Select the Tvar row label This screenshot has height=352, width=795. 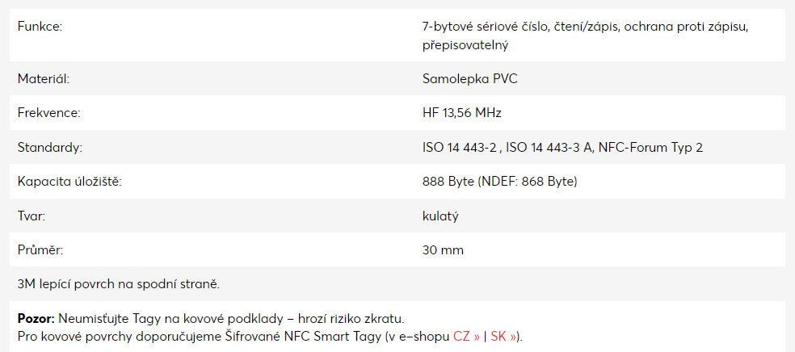point(32,216)
